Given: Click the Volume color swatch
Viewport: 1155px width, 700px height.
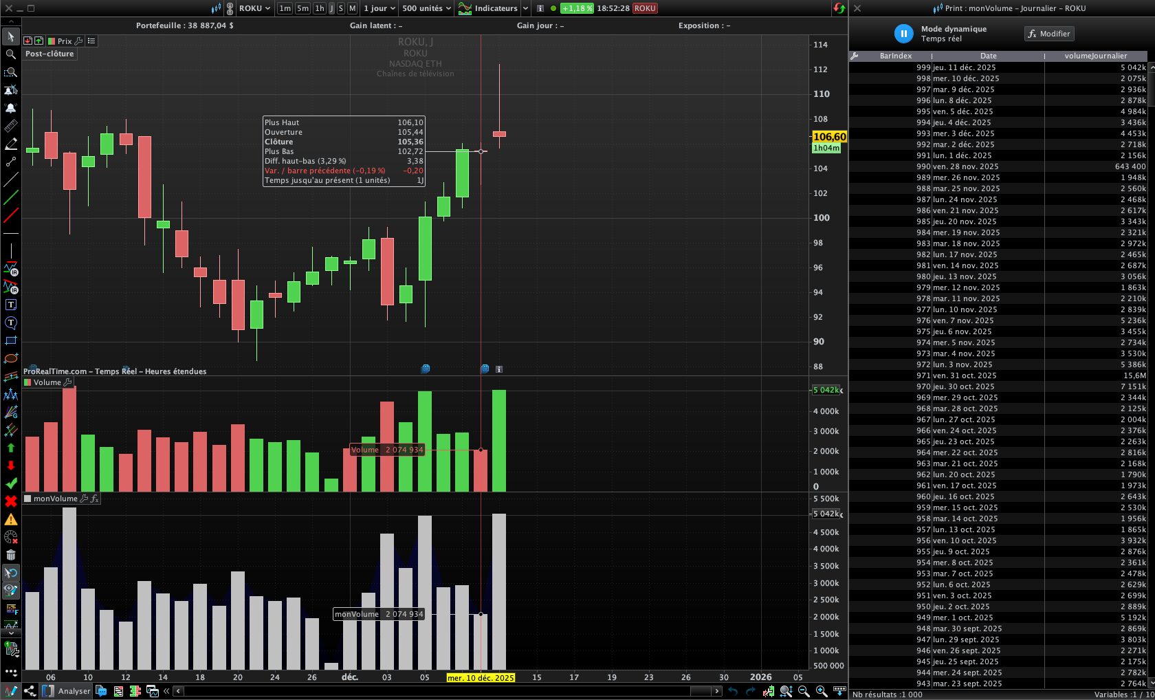Looking at the screenshot, I should pyautogui.click(x=27, y=382).
